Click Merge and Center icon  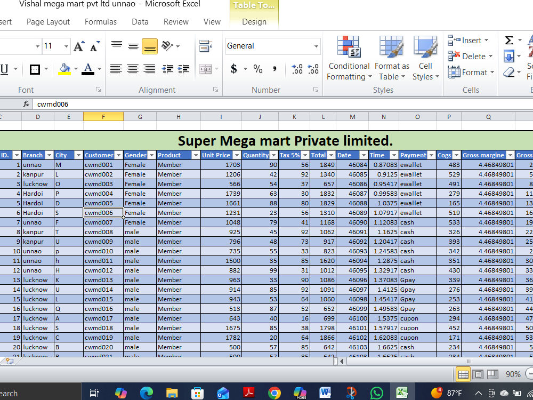point(206,69)
